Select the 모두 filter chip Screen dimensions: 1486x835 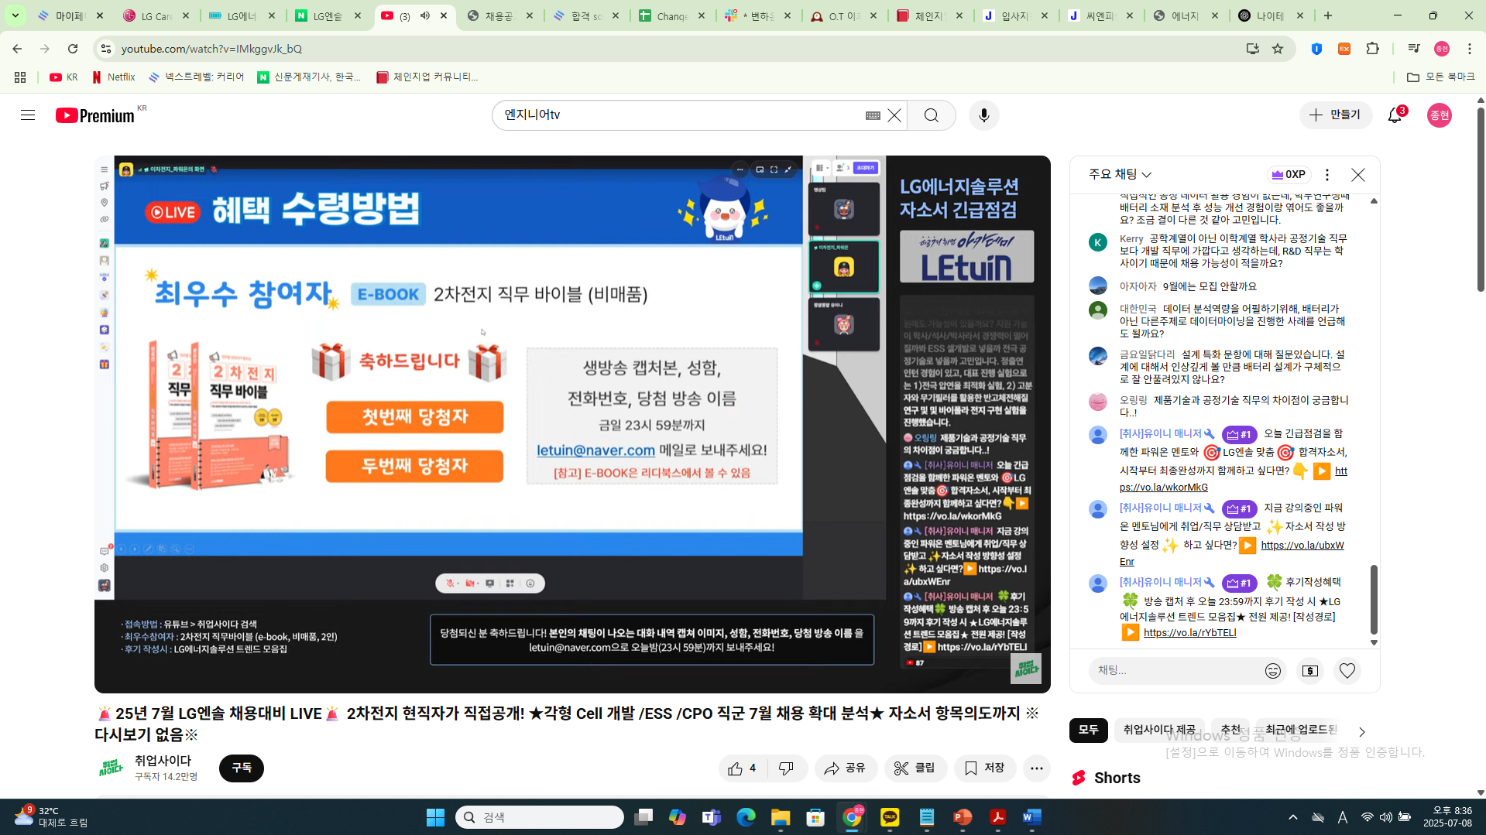[x=1089, y=730]
